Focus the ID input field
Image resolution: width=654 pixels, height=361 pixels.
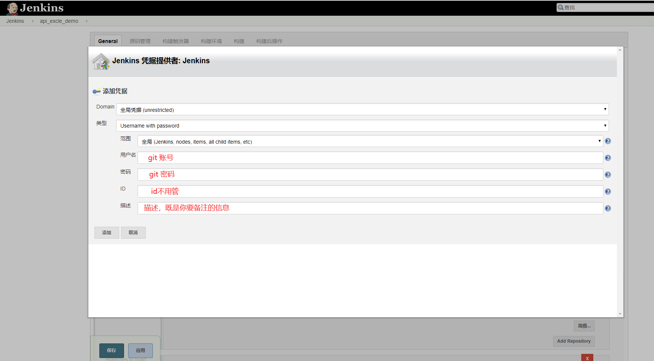pyautogui.click(x=370, y=192)
